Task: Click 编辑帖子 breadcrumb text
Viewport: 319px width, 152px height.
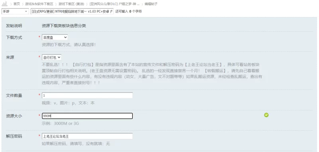Action: (151, 4)
